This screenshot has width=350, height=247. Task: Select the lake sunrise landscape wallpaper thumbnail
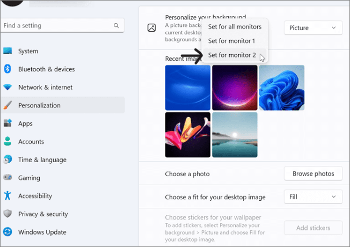tap(235, 135)
